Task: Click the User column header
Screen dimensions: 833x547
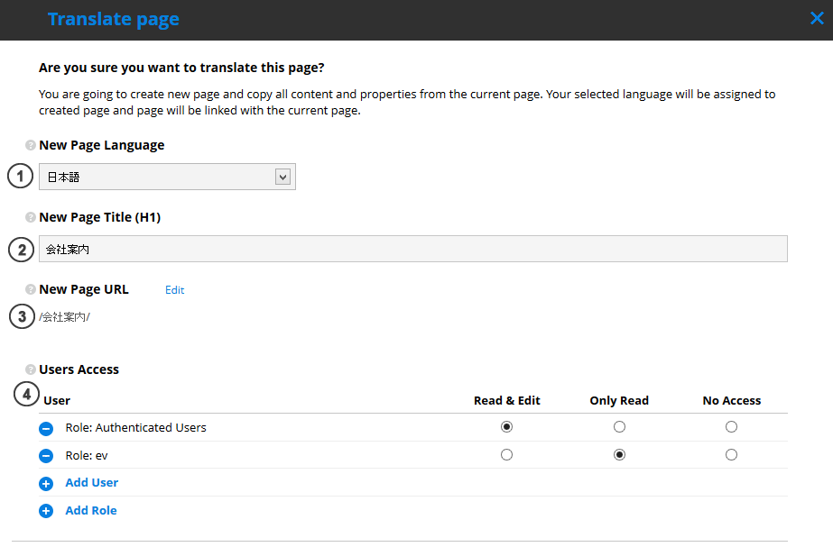Action: click(57, 401)
